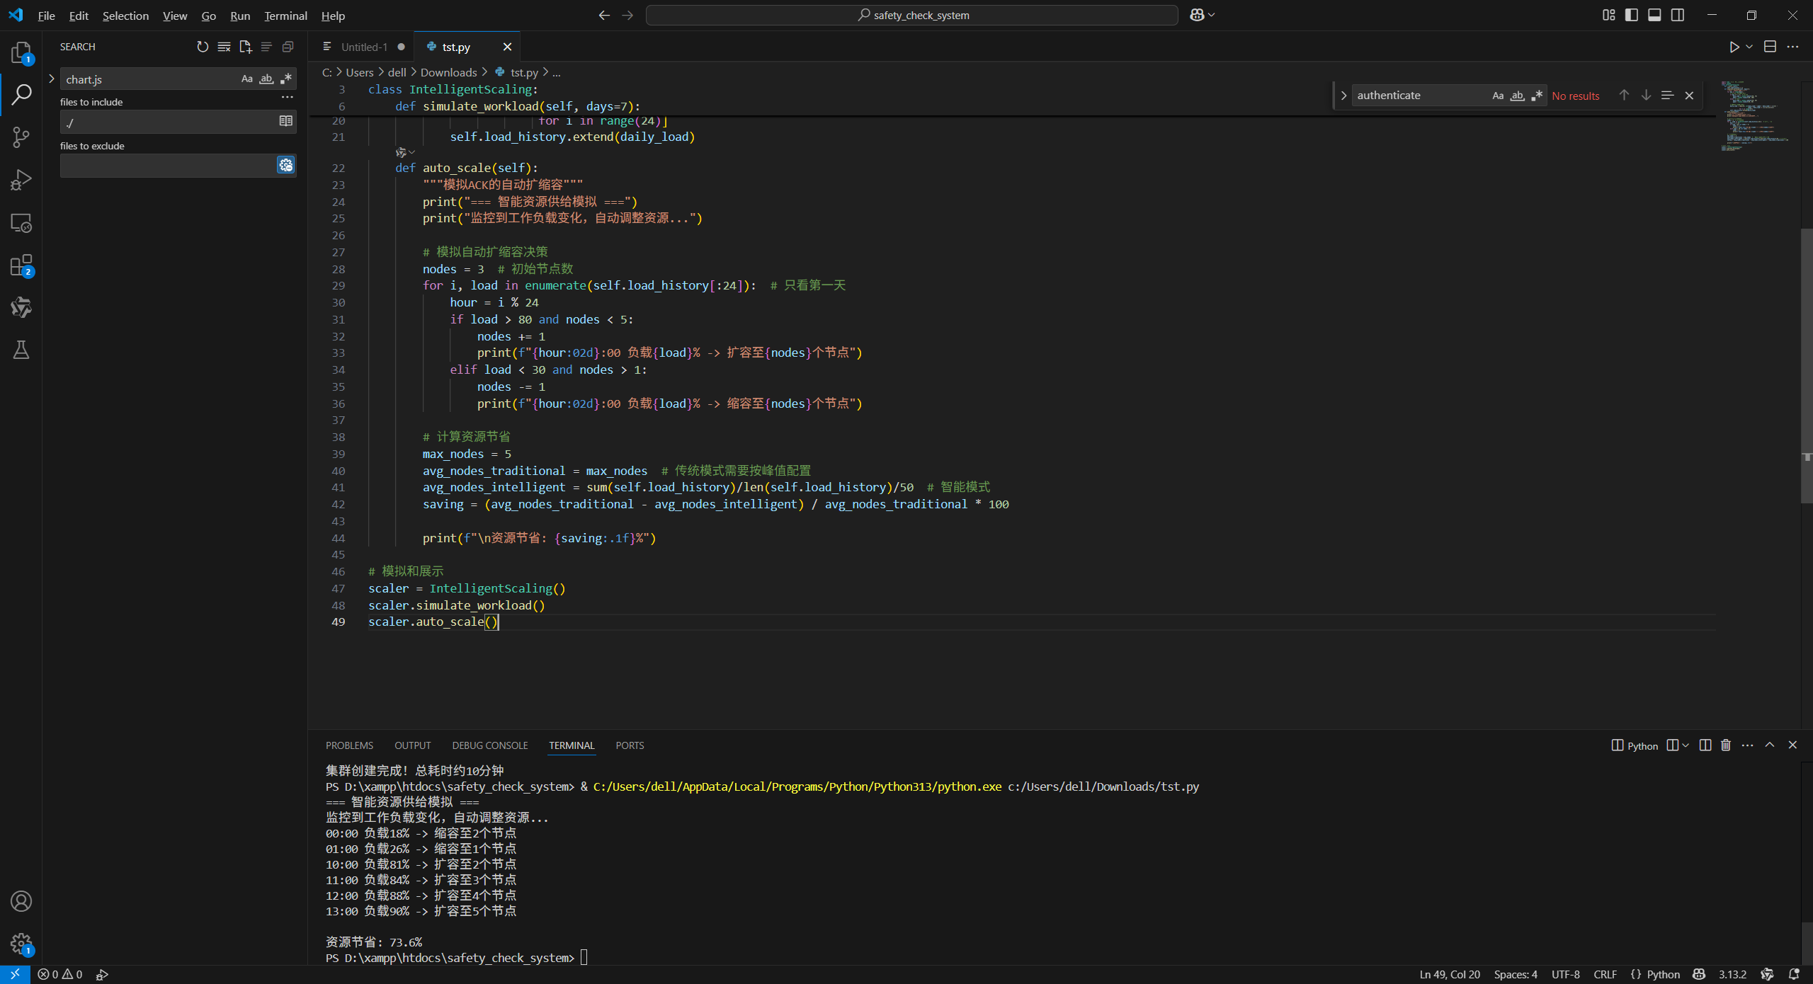This screenshot has width=1813, height=984.
Task: Open terminal panel more actions
Action: (x=1748, y=745)
